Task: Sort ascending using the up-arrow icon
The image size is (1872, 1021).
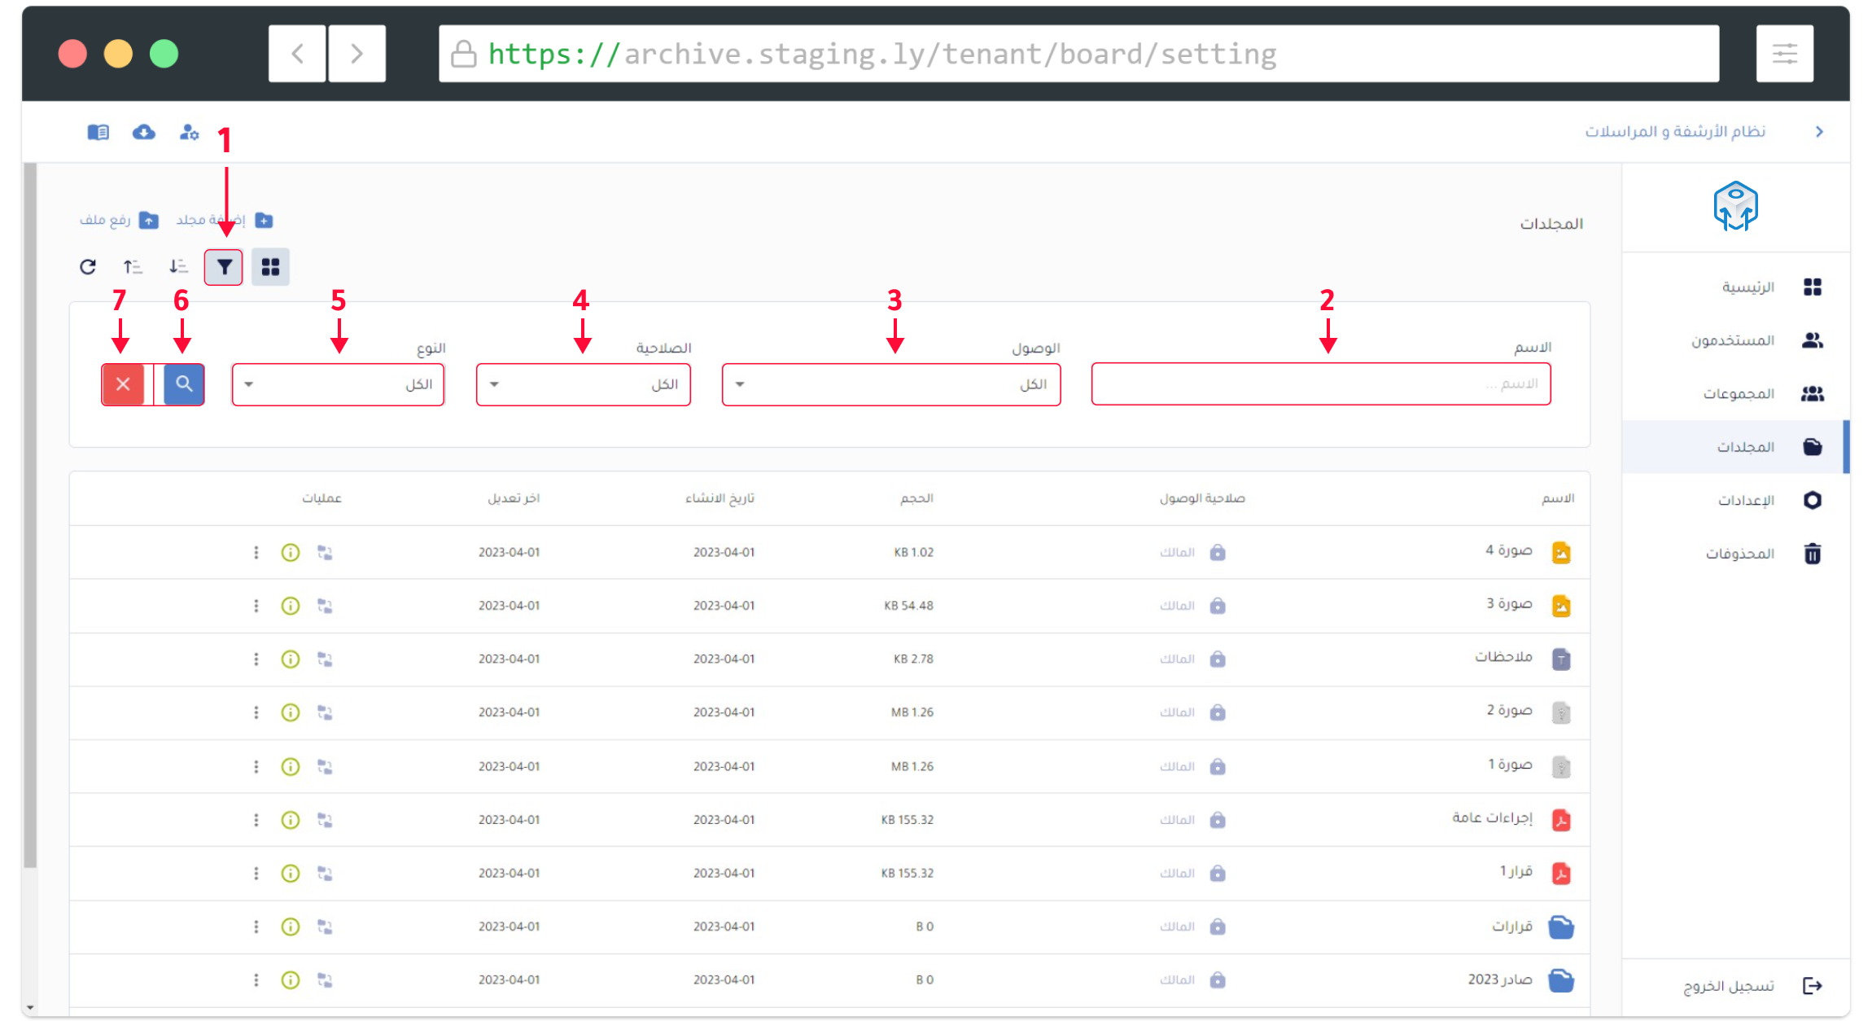Action: (133, 267)
